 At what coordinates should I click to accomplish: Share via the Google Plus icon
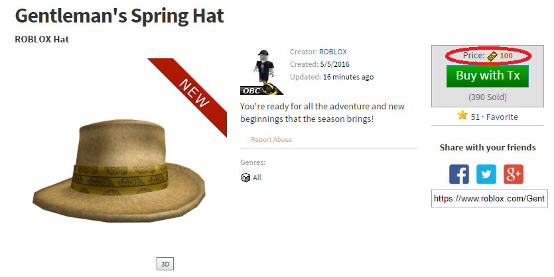pos(514,174)
